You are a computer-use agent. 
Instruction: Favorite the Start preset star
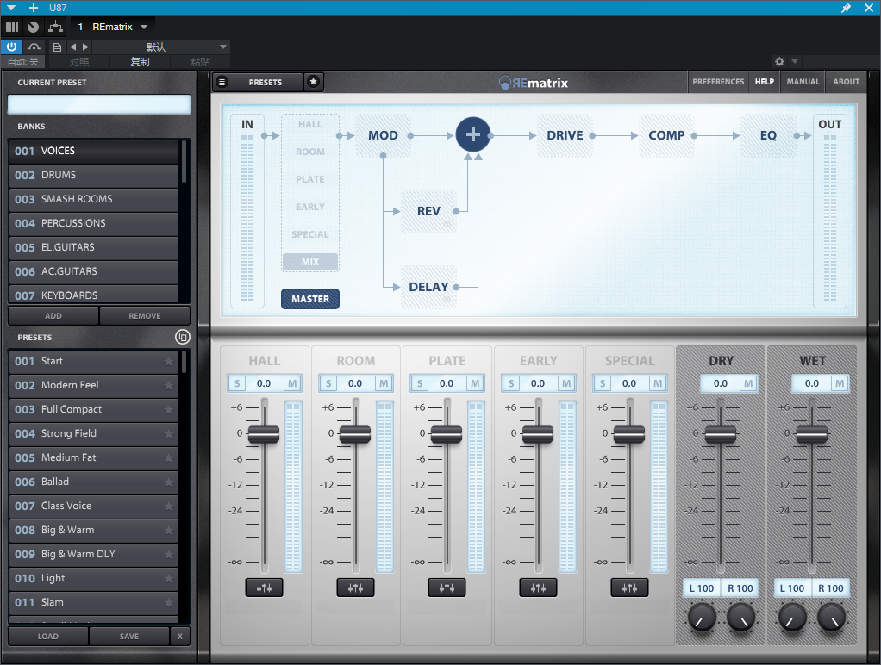[169, 361]
